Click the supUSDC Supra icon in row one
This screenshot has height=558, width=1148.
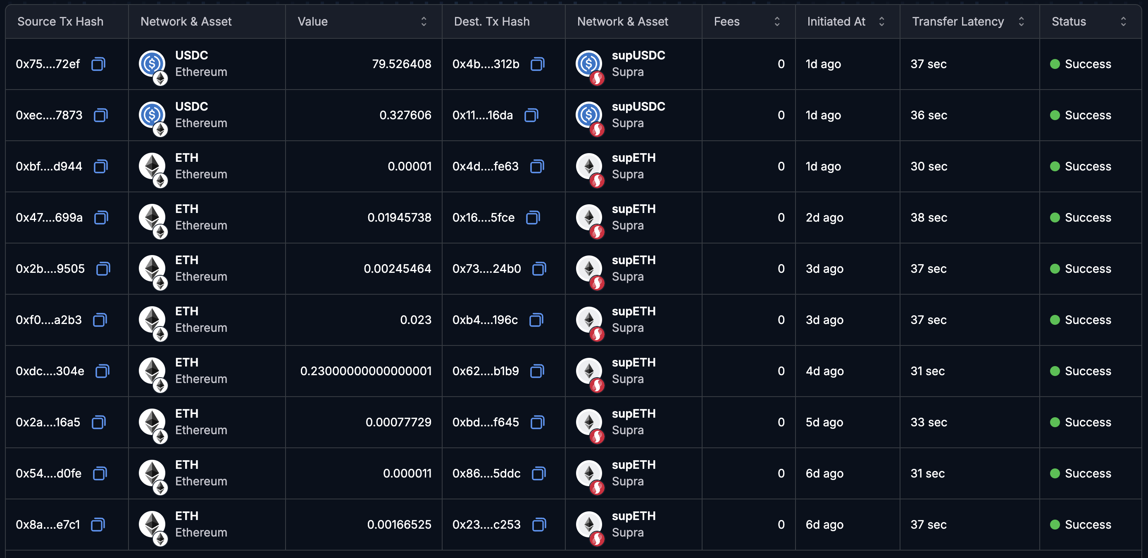[589, 64]
